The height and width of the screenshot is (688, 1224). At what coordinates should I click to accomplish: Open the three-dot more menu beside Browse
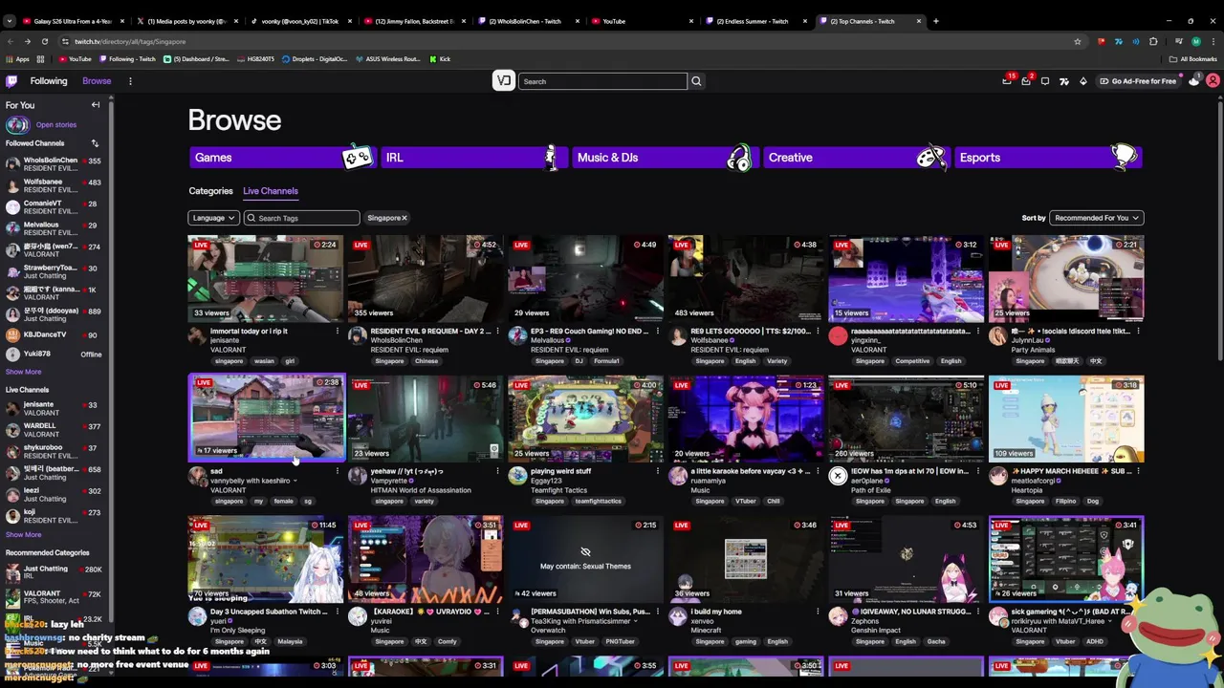pos(130,81)
